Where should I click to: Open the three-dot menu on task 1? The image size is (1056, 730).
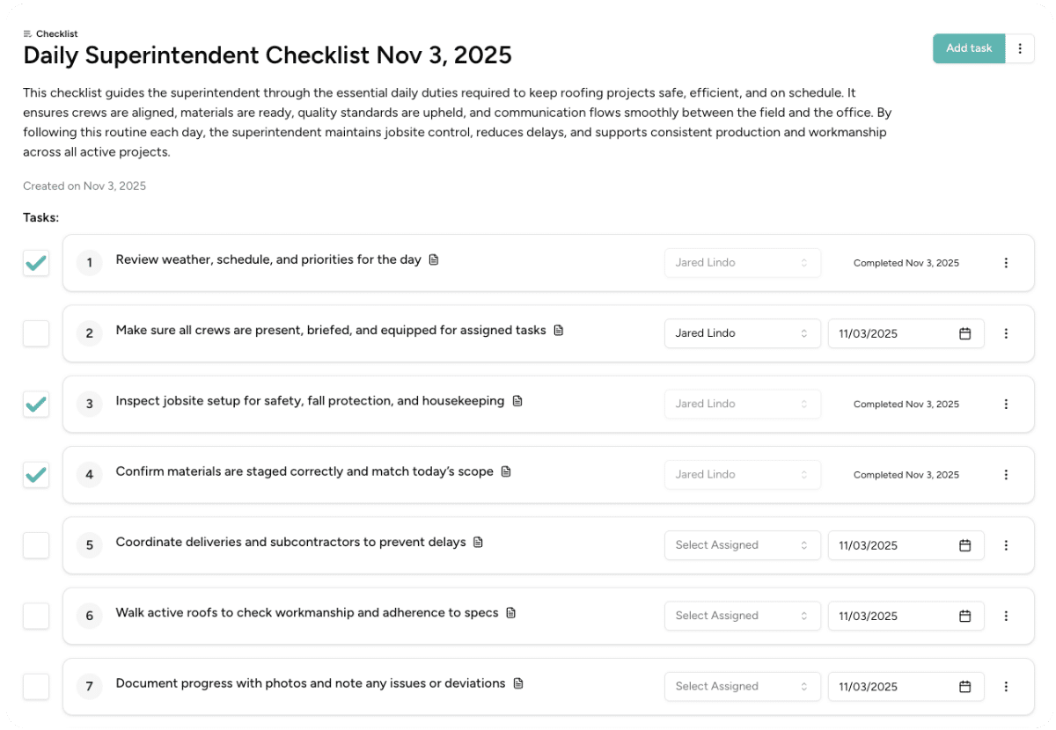(x=1006, y=262)
